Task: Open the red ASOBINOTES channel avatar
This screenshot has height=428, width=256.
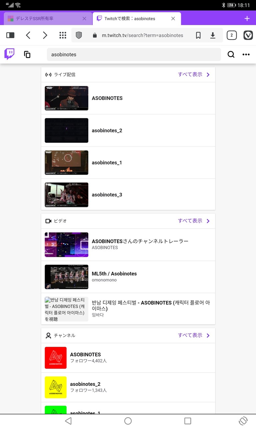Action: pyautogui.click(x=56, y=358)
